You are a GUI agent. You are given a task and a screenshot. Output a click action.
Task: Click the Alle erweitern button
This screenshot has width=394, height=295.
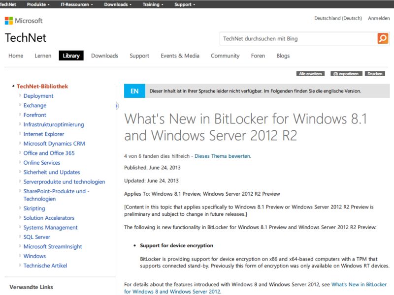coord(310,74)
